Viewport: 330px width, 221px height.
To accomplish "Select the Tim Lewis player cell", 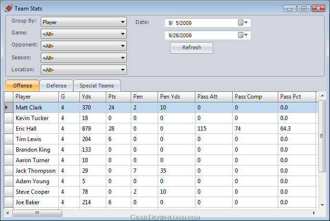I will point(36,139).
